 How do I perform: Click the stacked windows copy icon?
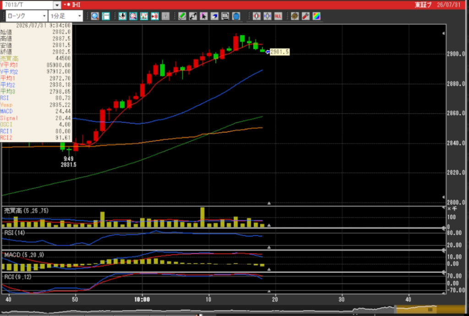[225, 16]
